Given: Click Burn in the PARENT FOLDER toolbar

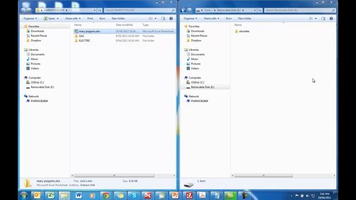Looking at the screenshot, I should point(102,18).
